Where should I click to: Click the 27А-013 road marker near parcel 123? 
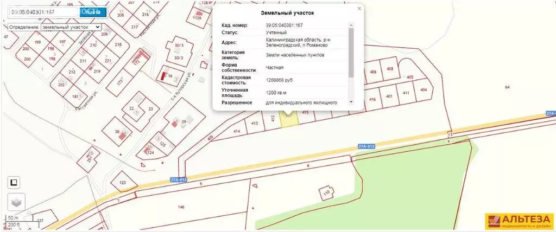[178, 179]
